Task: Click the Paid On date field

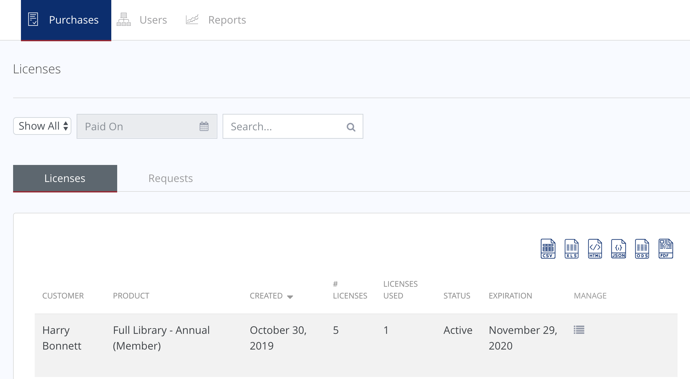Action: pos(137,126)
